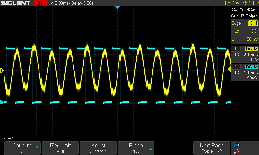This screenshot has width=259, height=155.
Task: Click the CH1 trigger source badge
Action: pos(253,23)
